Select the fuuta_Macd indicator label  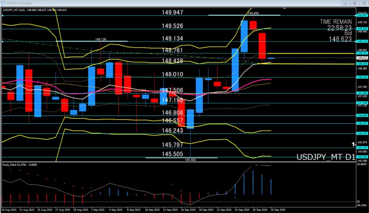pyautogui.click(x=14, y=165)
